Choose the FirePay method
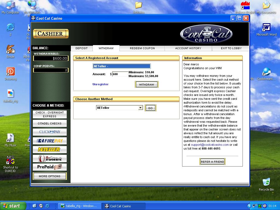Image resolution: width=280 pixels, height=210 pixels. click(50, 141)
